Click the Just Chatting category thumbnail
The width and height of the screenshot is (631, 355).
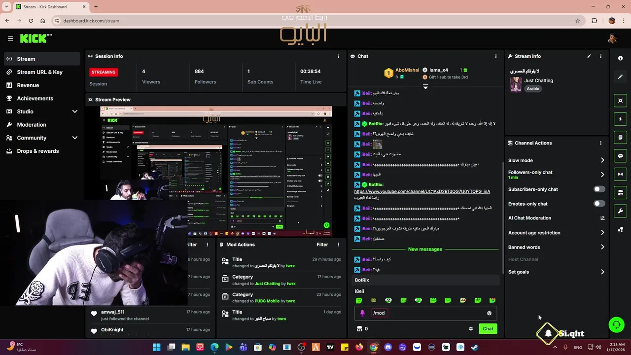(516, 84)
